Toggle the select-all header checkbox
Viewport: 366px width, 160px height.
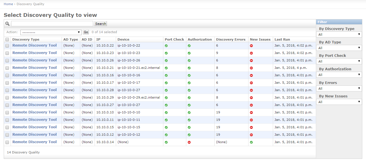7,40
